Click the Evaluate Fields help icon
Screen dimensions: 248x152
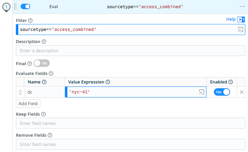coord(51,73)
